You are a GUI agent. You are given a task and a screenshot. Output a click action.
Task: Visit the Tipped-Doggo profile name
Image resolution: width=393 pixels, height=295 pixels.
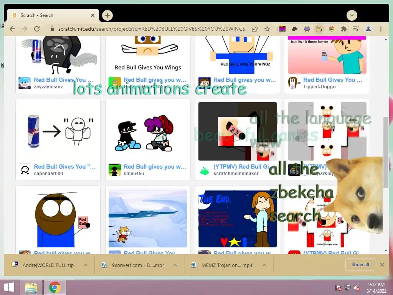[319, 87]
